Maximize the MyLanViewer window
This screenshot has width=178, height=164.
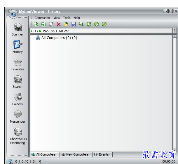(x=170, y=11)
